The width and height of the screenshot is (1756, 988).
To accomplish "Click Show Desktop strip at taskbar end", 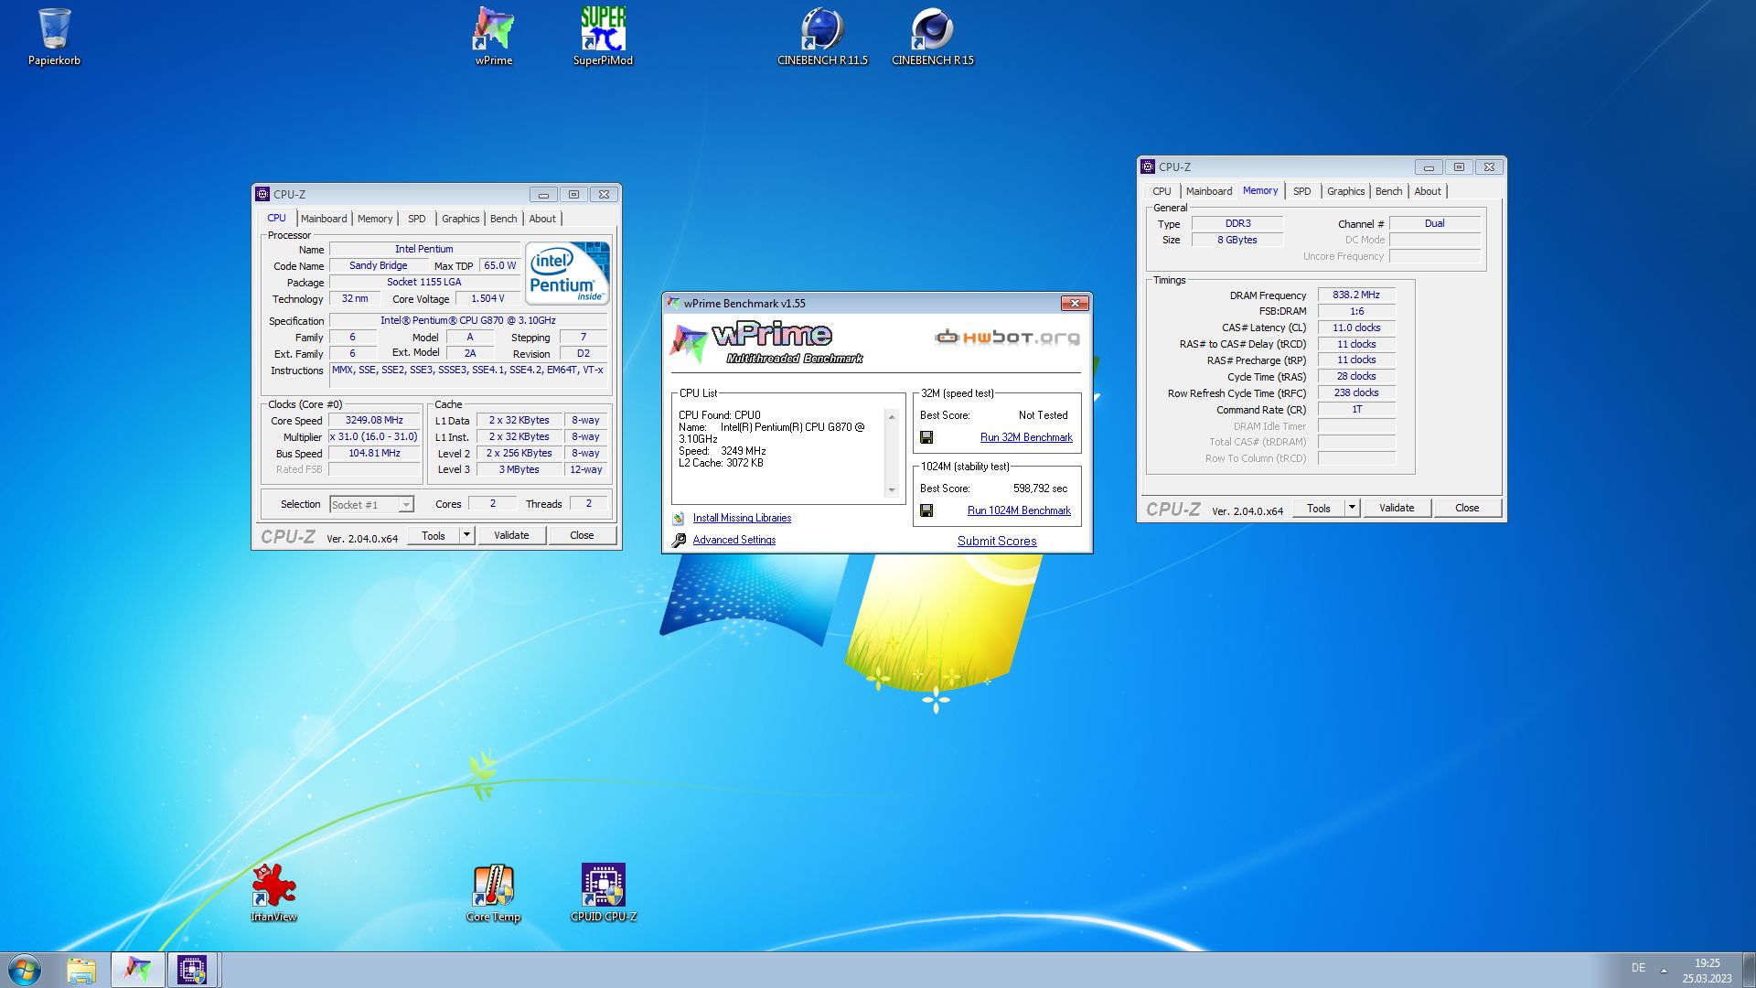I will (1749, 970).
